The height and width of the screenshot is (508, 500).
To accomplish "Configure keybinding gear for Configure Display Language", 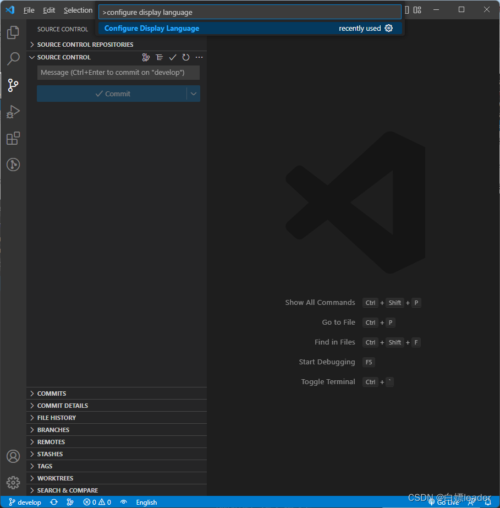I will click(388, 28).
